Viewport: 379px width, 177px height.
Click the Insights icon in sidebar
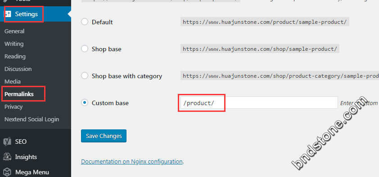(7, 157)
